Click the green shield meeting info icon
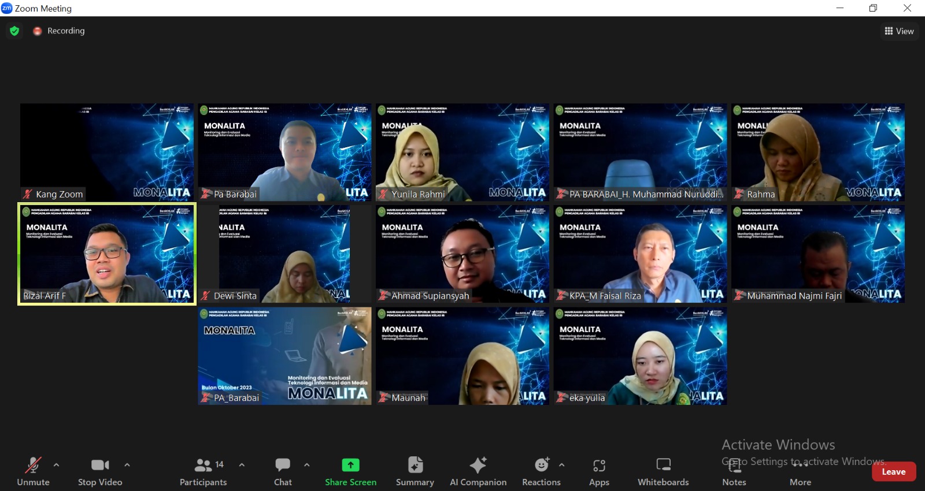 click(14, 31)
